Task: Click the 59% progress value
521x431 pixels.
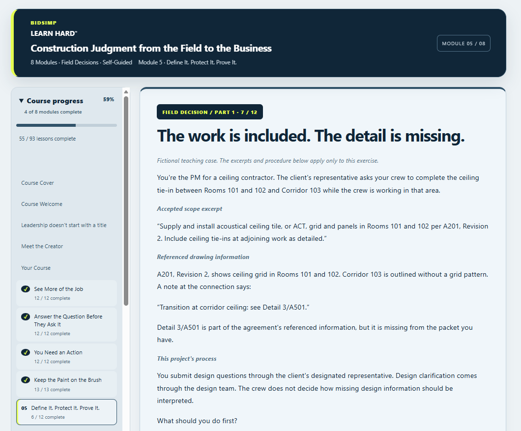Action: (x=109, y=99)
